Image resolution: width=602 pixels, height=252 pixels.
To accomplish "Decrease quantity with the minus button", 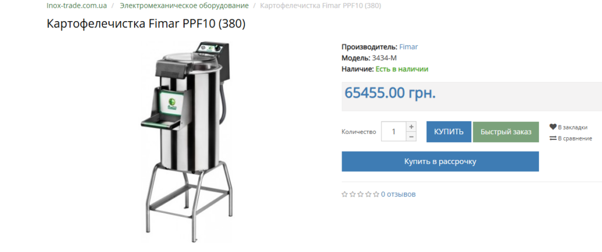I will (411, 137).
